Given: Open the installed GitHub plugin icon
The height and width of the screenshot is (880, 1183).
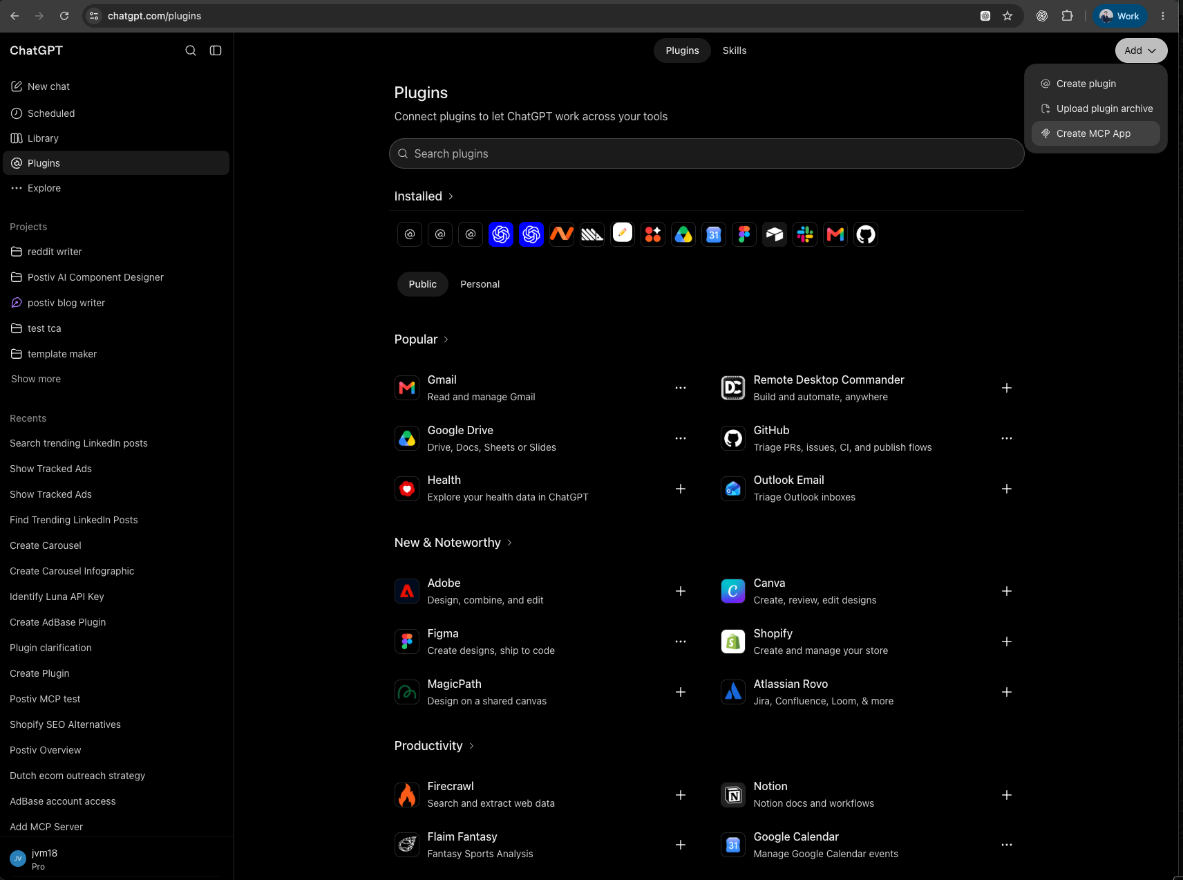Looking at the screenshot, I should (866, 234).
